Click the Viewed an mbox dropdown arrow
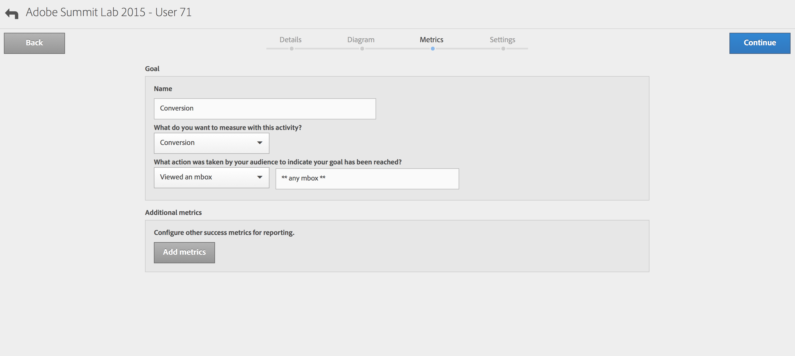 259,177
